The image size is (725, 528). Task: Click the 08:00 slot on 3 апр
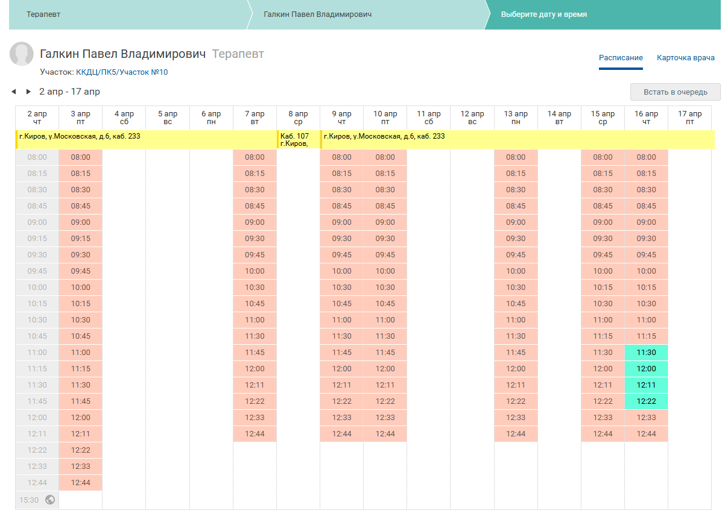coord(81,157)
